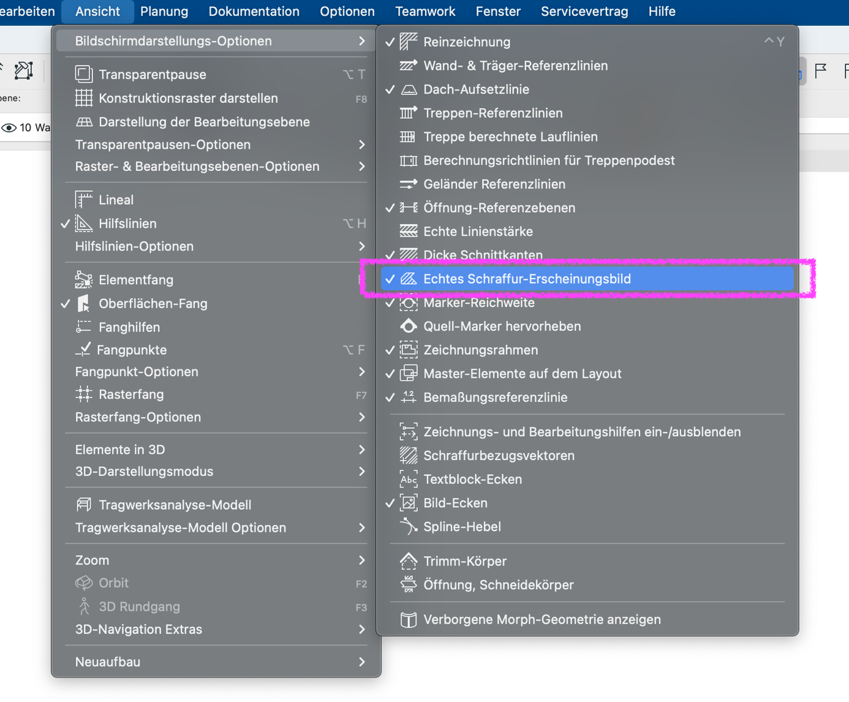This screenshot has width=849, height=702.
Task: Click the Öffnung, Schneidekörper icon
Action: point(409,585)
